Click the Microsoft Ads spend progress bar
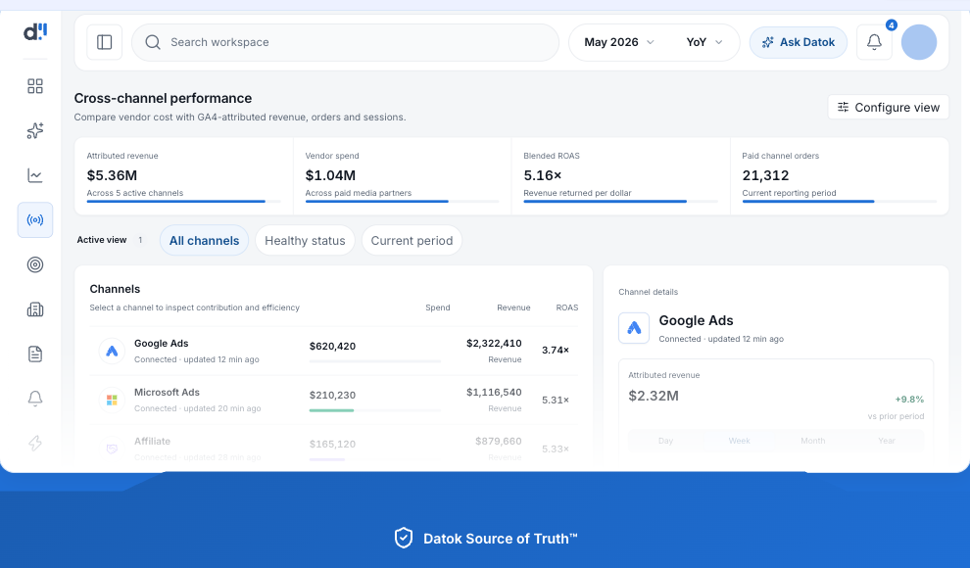Screen dimensions: 970x568 click(x=375, y=410)
